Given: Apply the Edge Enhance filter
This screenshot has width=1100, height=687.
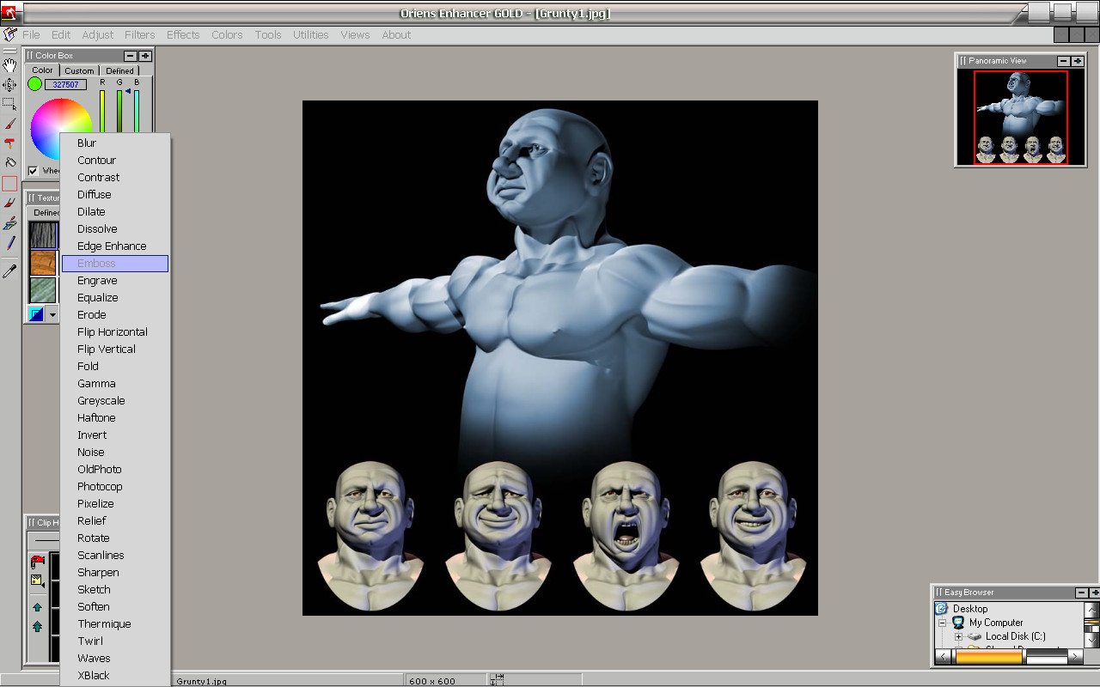Looking at the screenshot, I should coord(115,246).
